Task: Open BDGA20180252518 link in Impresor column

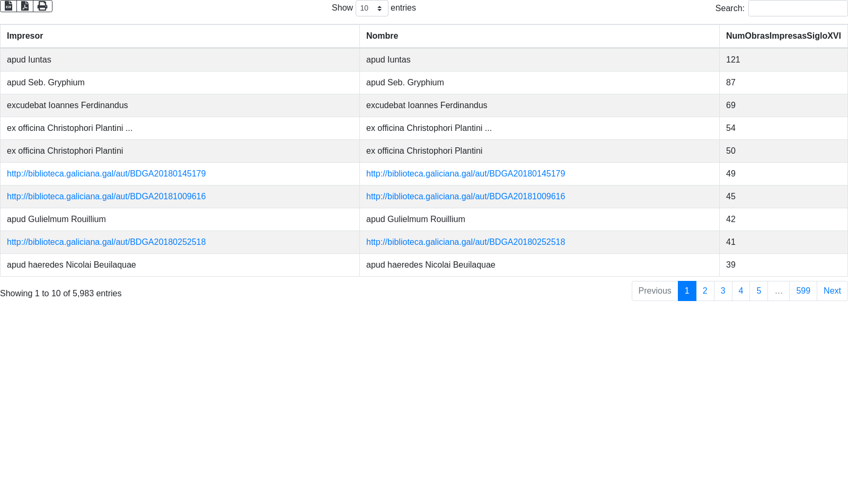Action: 106,242
